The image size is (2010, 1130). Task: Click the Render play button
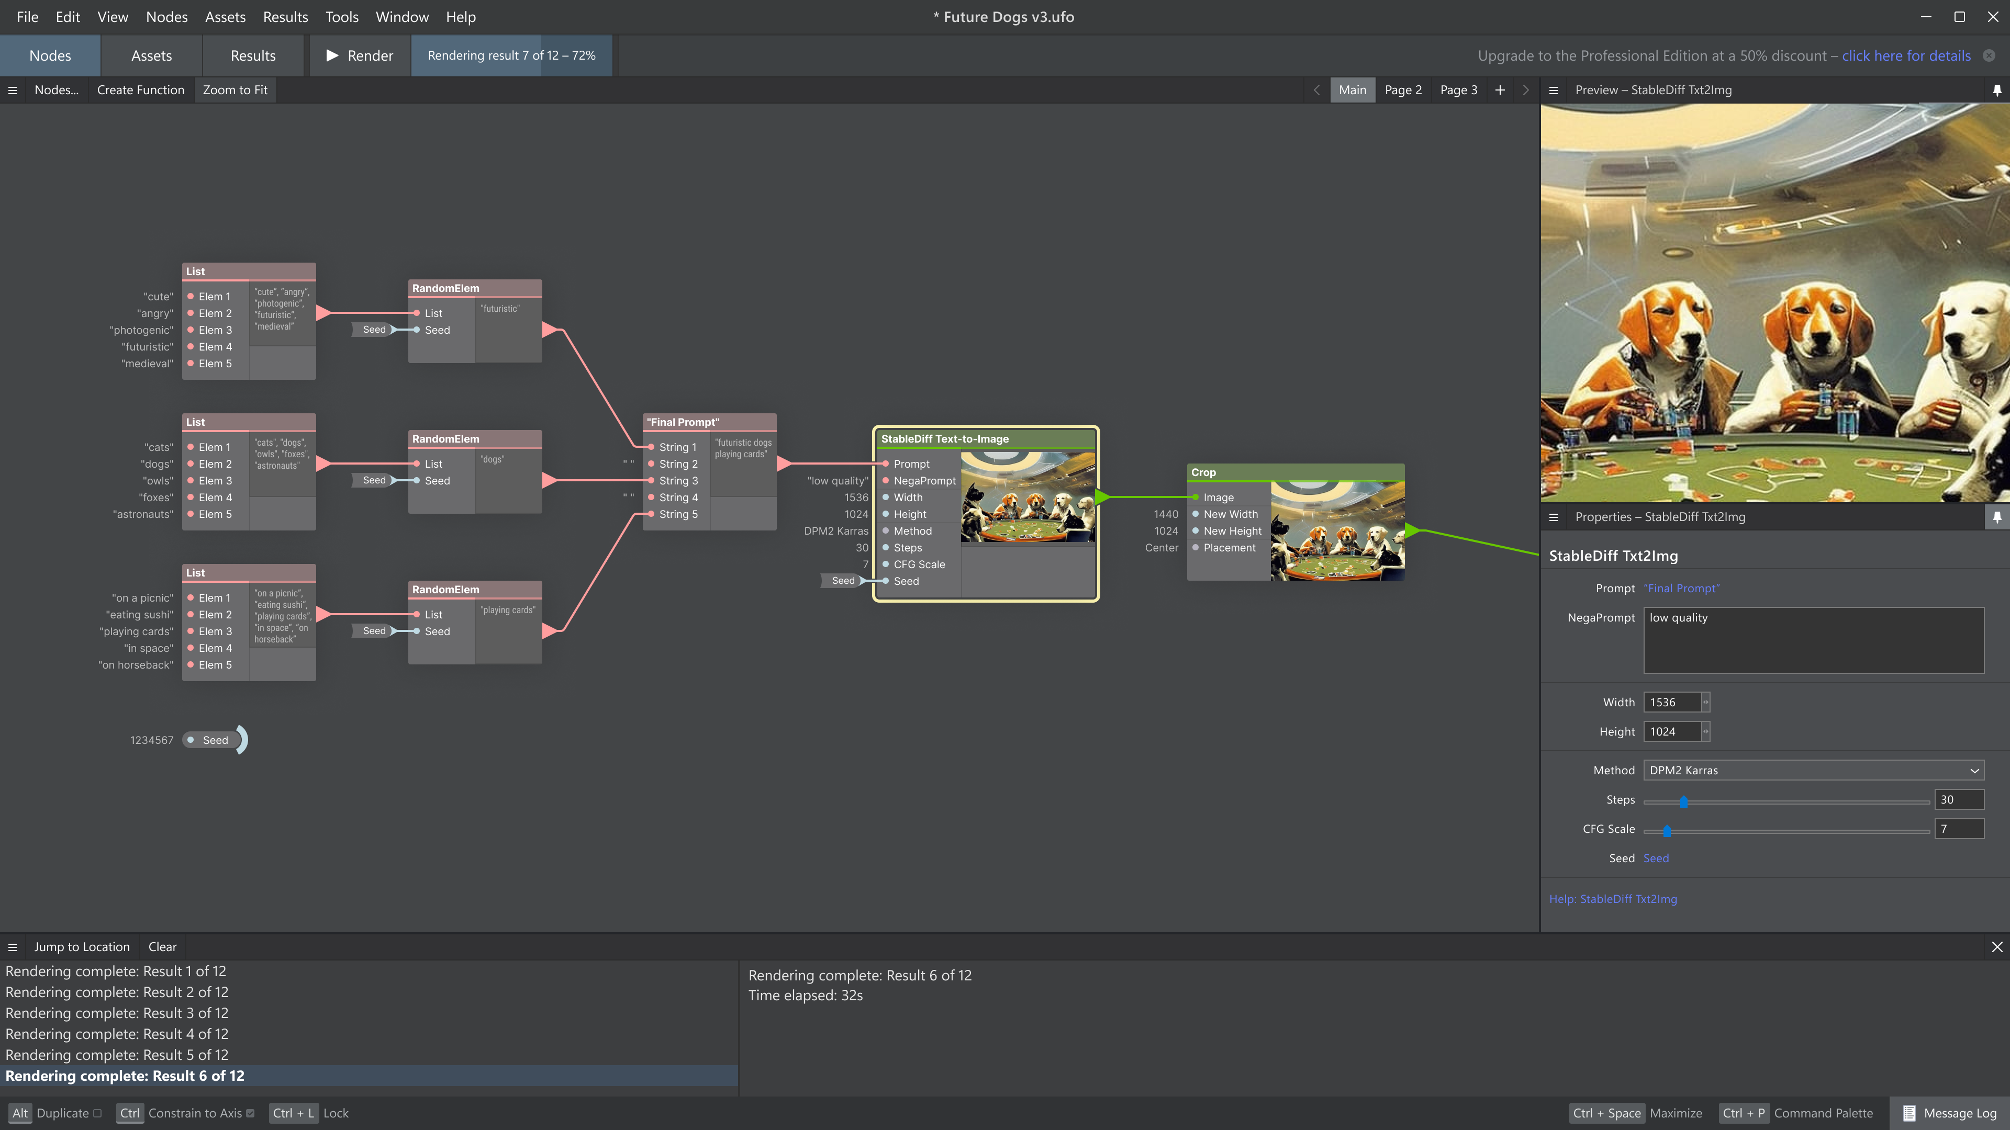[359, 55]
